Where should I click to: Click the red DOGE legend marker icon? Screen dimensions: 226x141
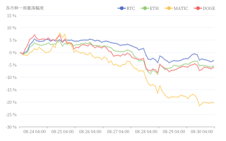click(198, 8)
